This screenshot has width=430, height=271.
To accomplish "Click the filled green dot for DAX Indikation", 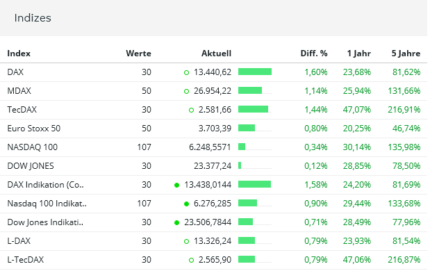I will coord(176,185).
